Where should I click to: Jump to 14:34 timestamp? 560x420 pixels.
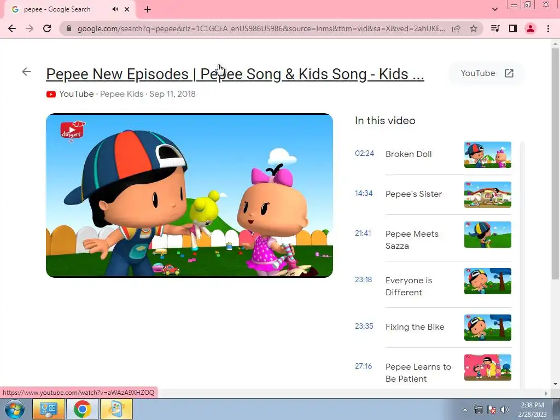coord(364,193)
